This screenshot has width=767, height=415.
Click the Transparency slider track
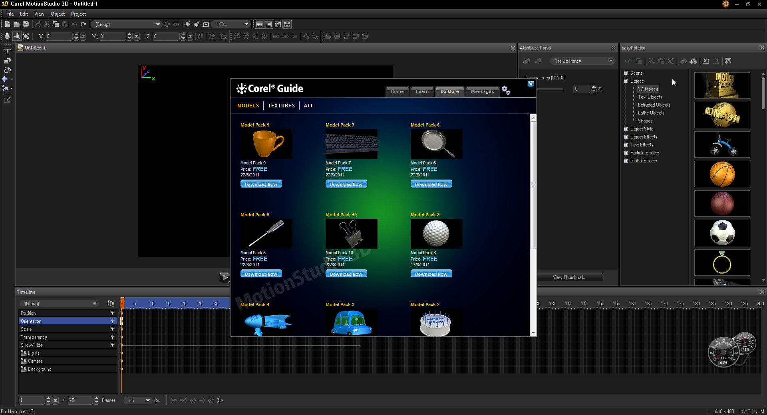pyautogui.click(x=551, y=89)
